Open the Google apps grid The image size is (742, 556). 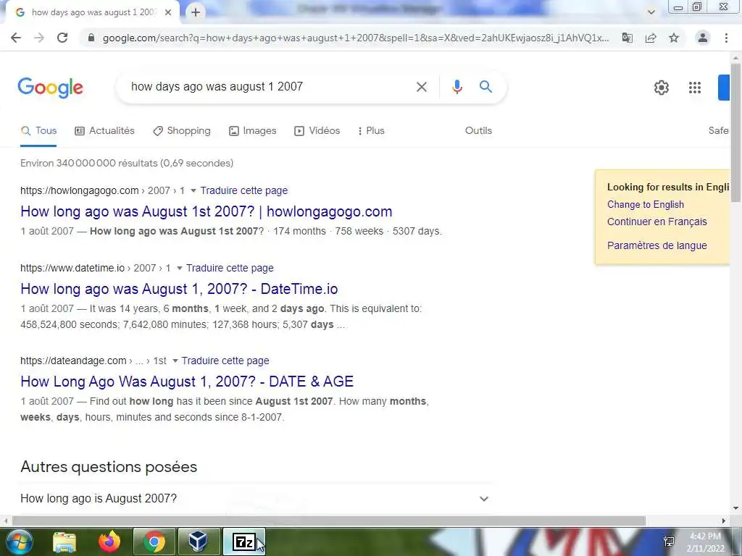(695, 88)
